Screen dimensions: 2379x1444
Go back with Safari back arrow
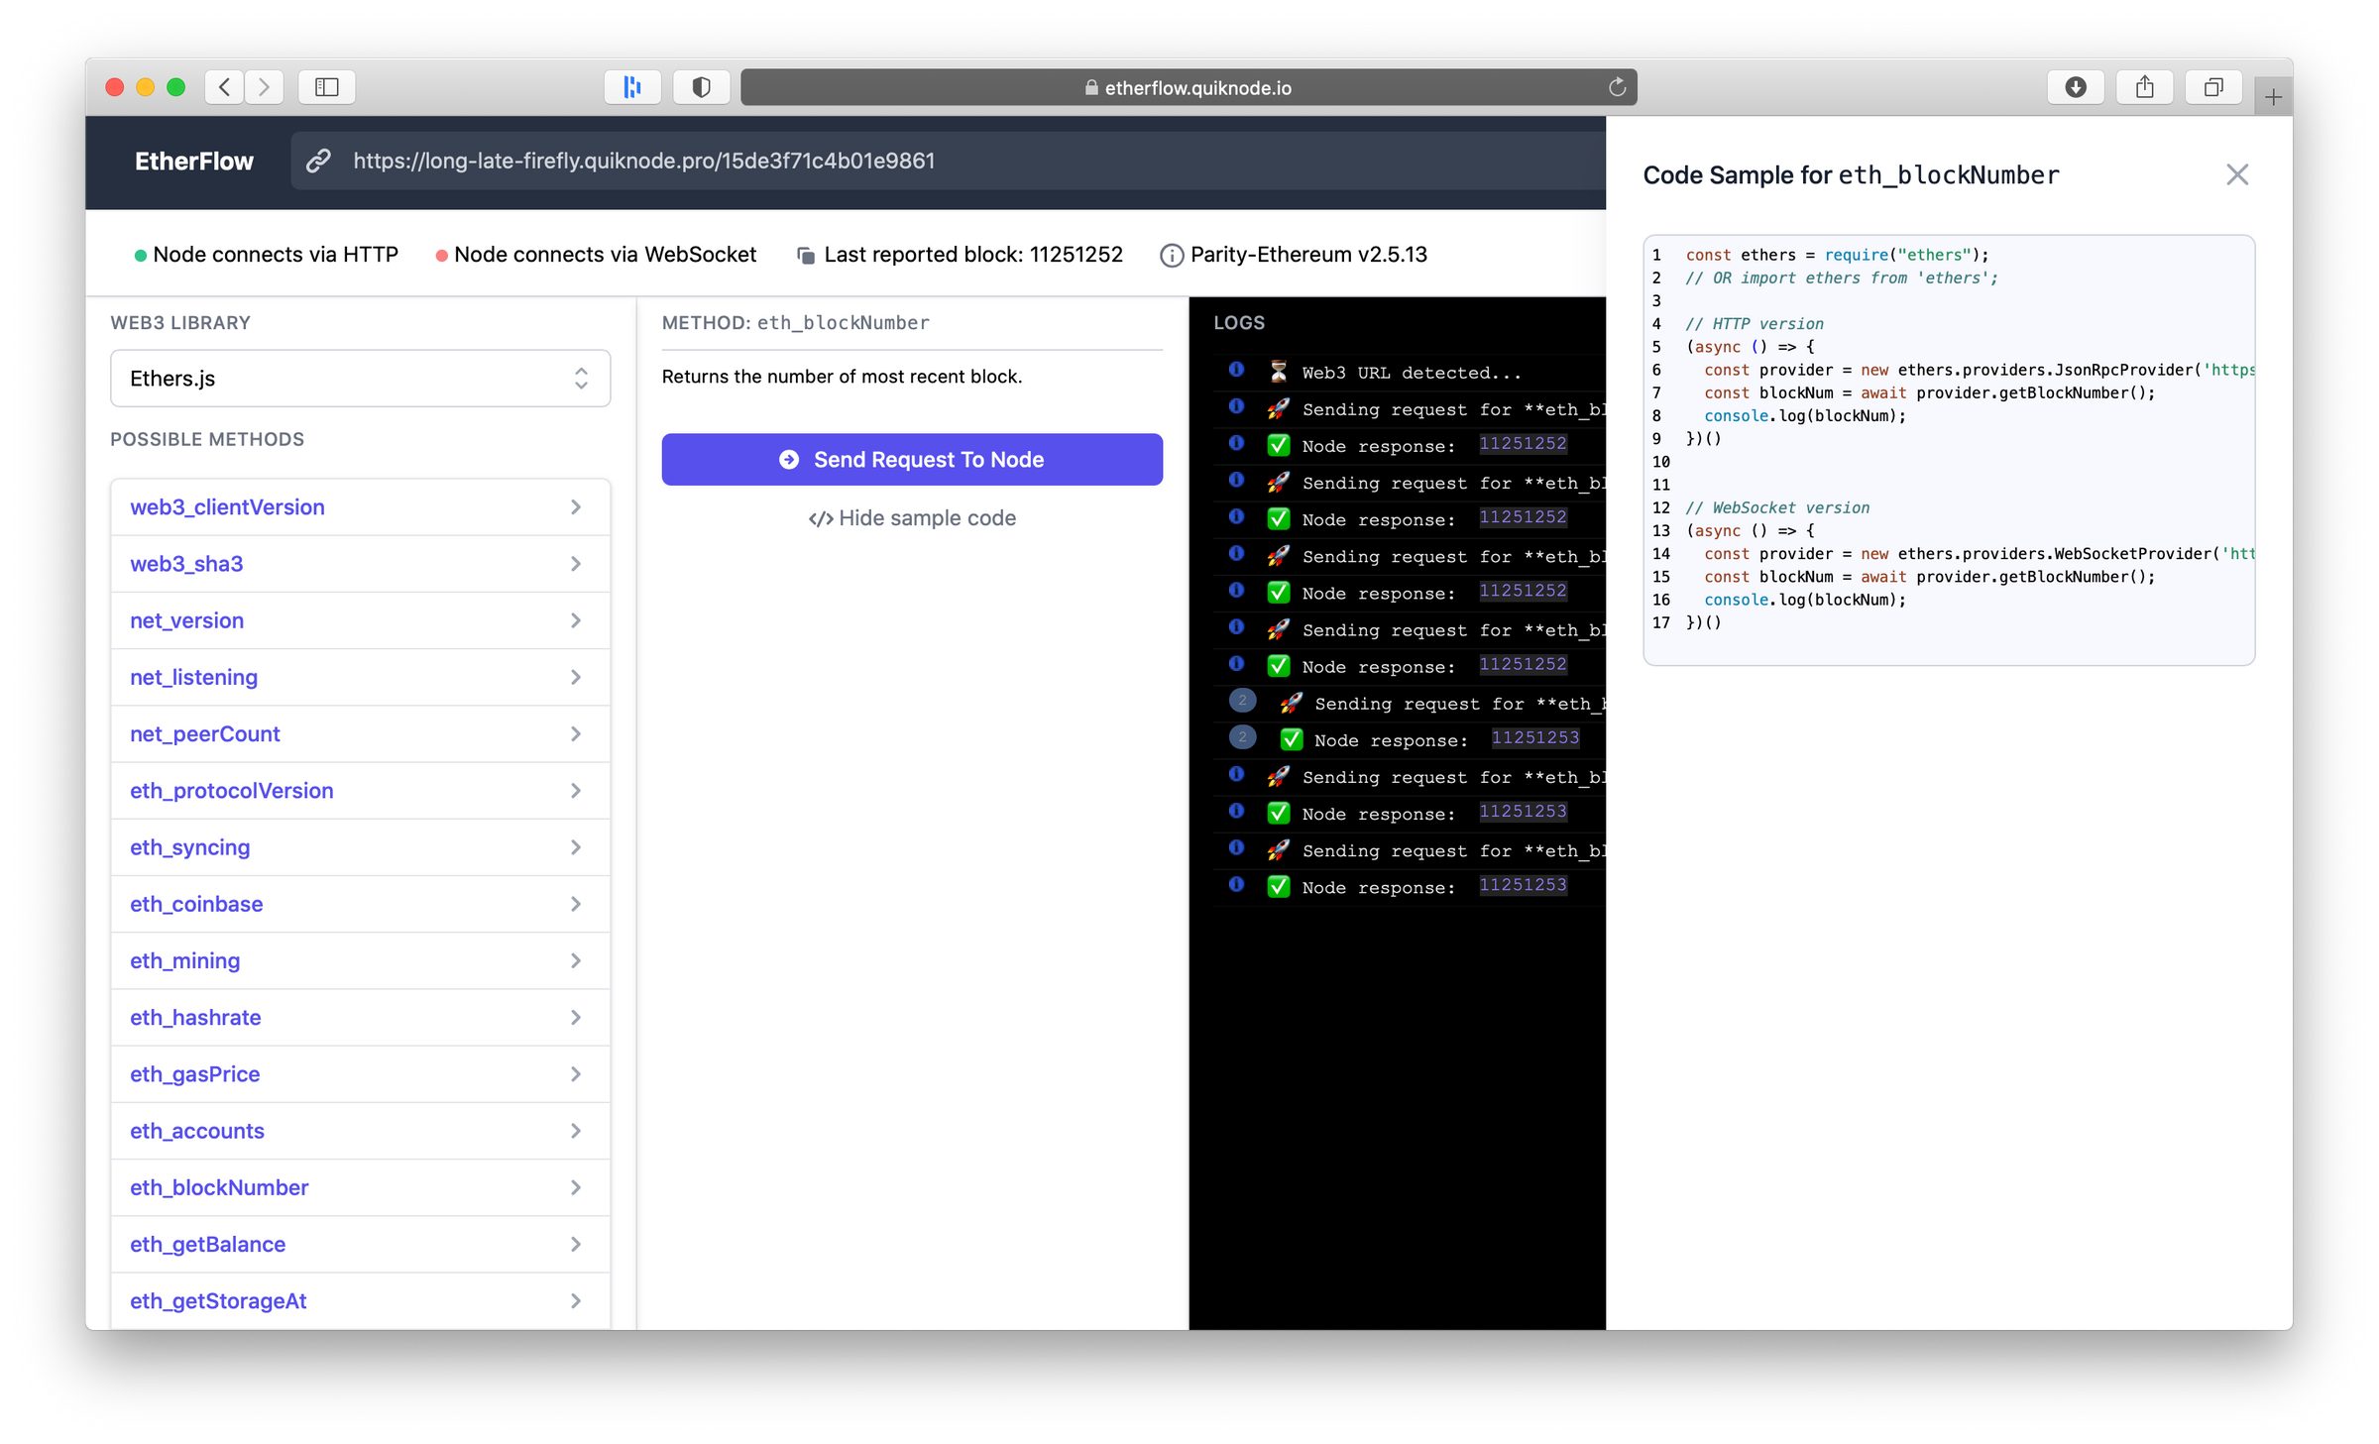pos(225,87)
